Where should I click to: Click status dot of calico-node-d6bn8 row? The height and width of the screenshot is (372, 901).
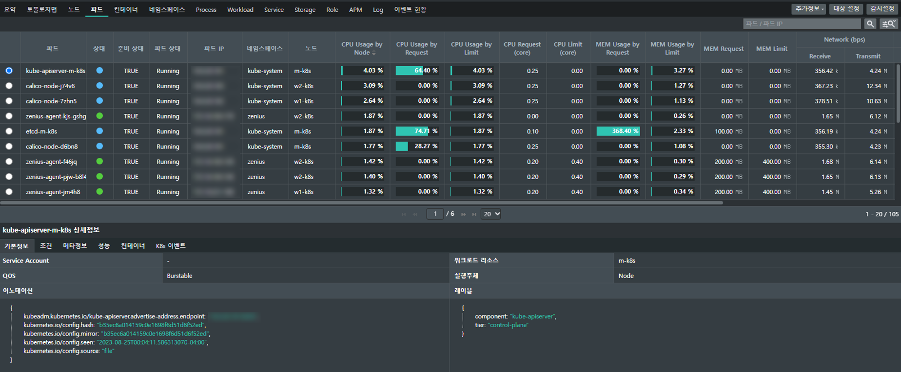click(99, 146)
